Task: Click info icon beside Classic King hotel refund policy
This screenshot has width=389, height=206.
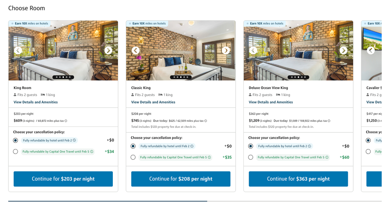Action: [192, 146]
